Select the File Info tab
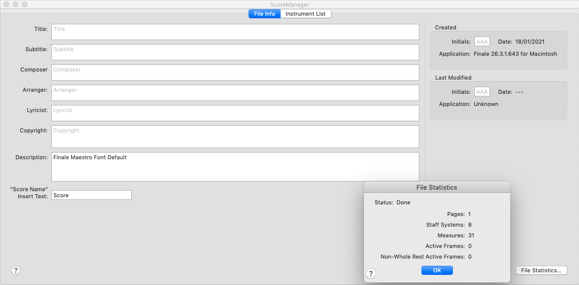The image size is (579, 285). coord(264,14)
